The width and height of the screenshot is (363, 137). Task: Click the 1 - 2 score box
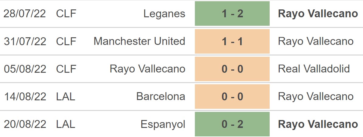coord(232,14)
